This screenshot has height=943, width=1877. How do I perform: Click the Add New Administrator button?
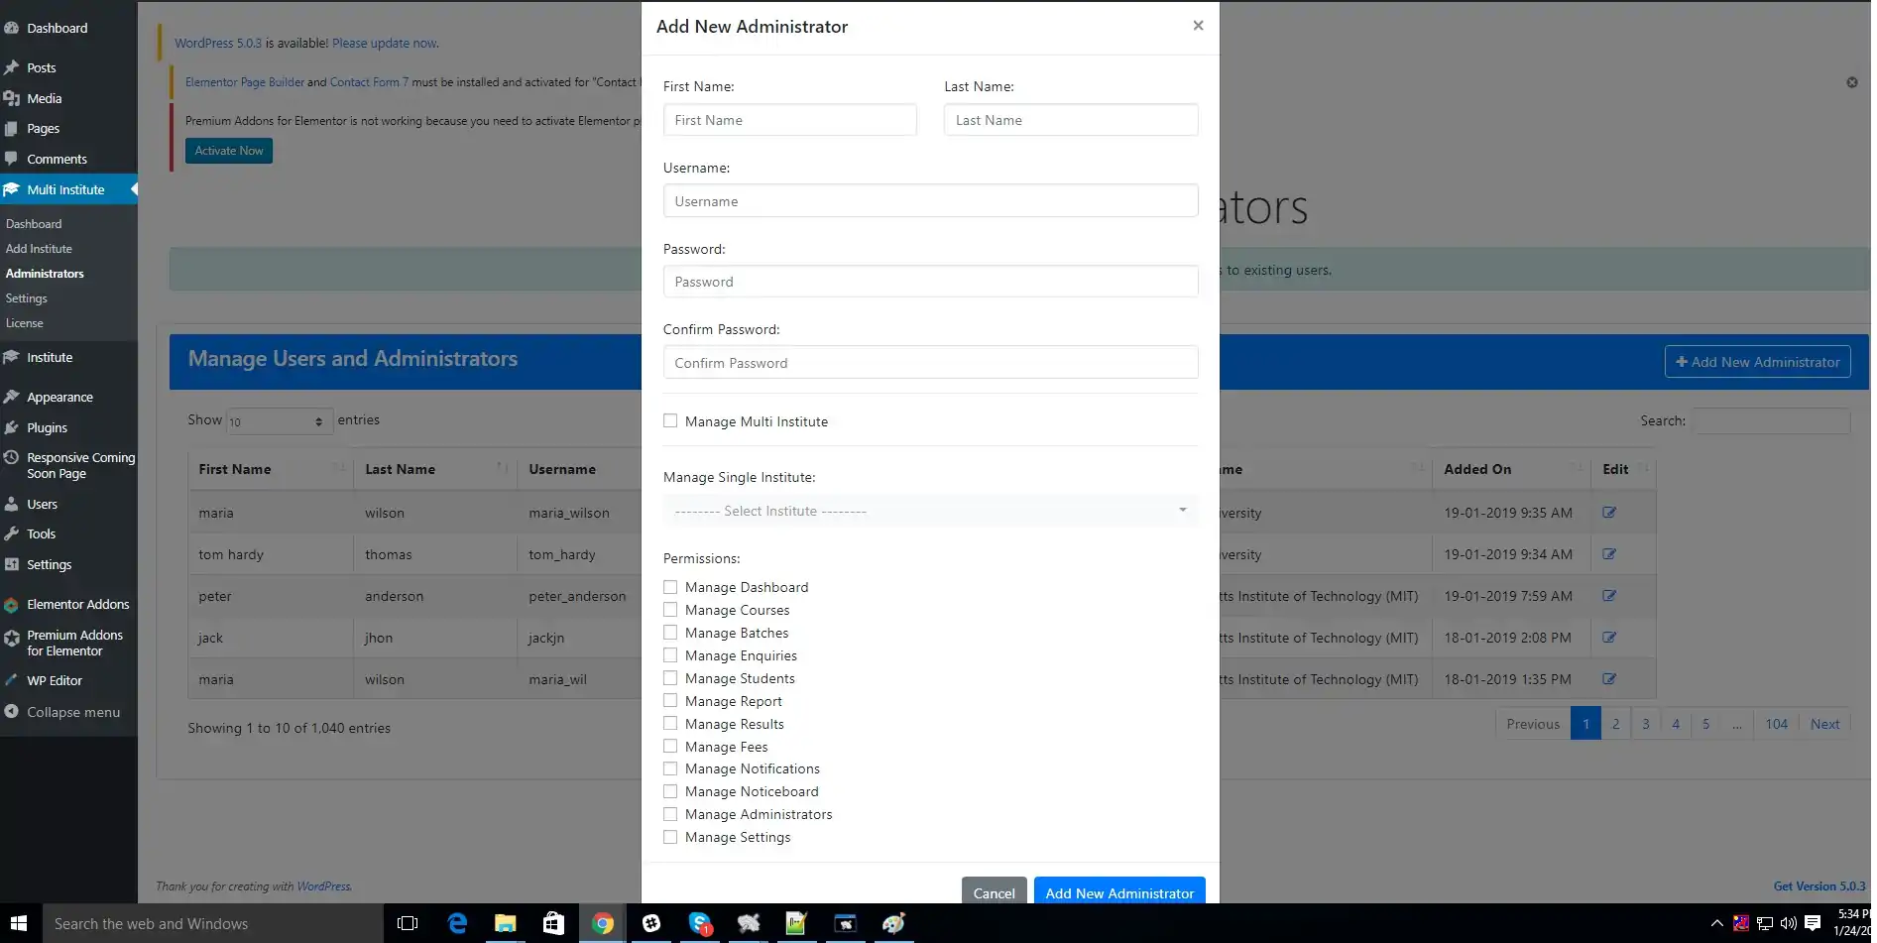pos(1118,891)
